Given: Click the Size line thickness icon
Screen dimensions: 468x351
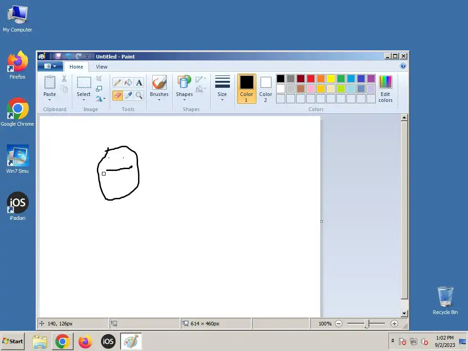Looking at the screenshot, I should pos(223,82).
